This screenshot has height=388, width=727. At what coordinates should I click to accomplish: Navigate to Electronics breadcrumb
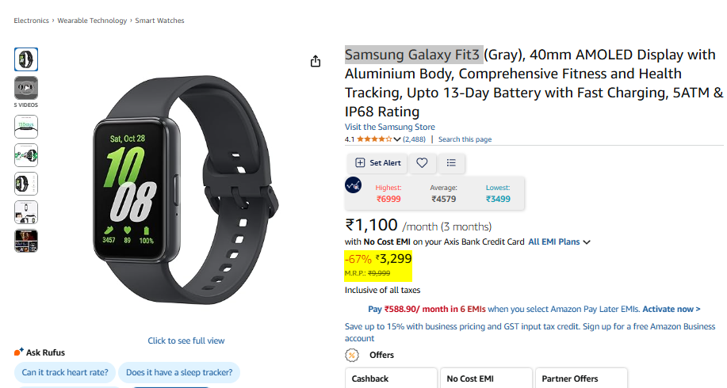(32, 21)
